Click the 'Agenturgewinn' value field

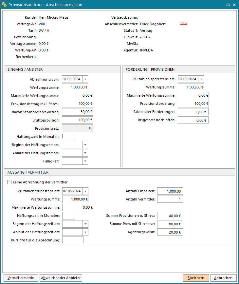pyautogui.click(x=170, y=232)
